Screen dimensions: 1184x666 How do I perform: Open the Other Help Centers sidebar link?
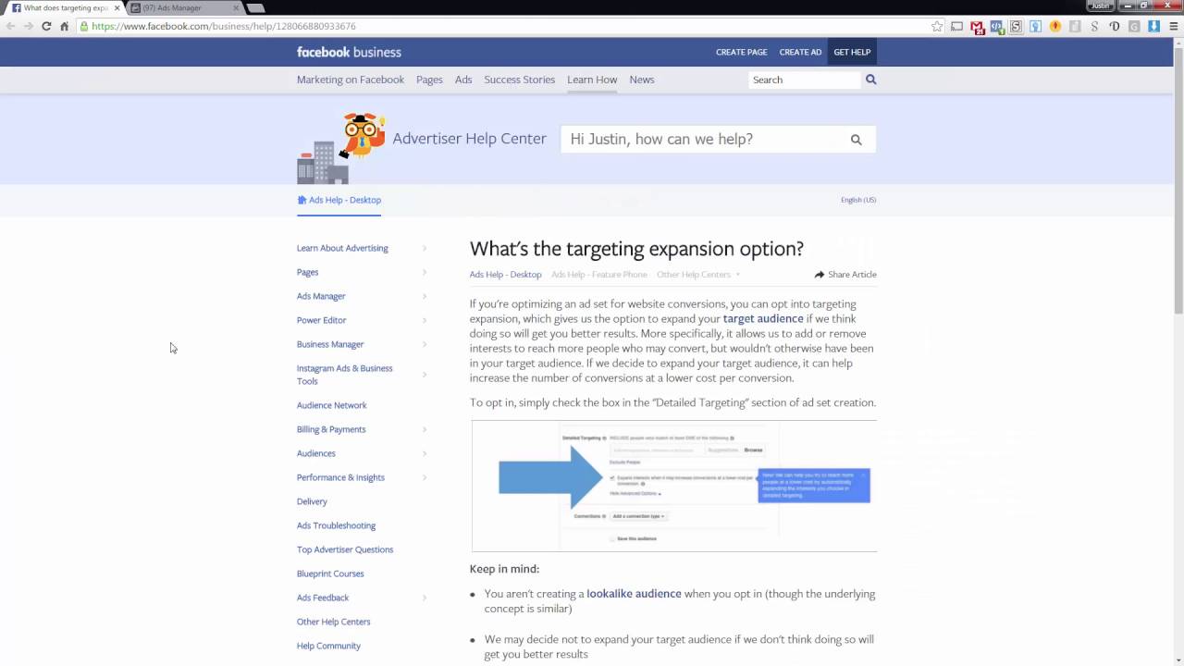click(x=333, y=622)
